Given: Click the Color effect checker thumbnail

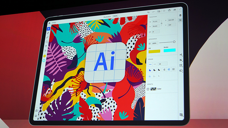Looking at the screenshot, I should 153,89.
